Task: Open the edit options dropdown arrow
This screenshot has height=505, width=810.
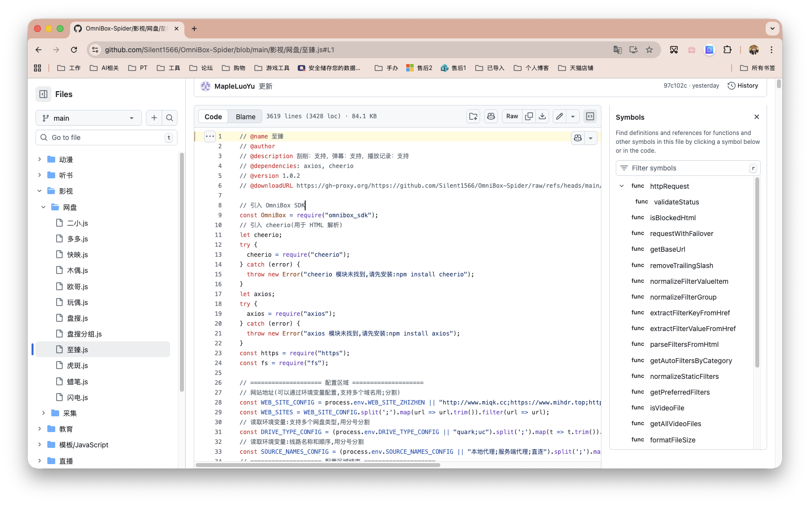Action: coord(573,116)
